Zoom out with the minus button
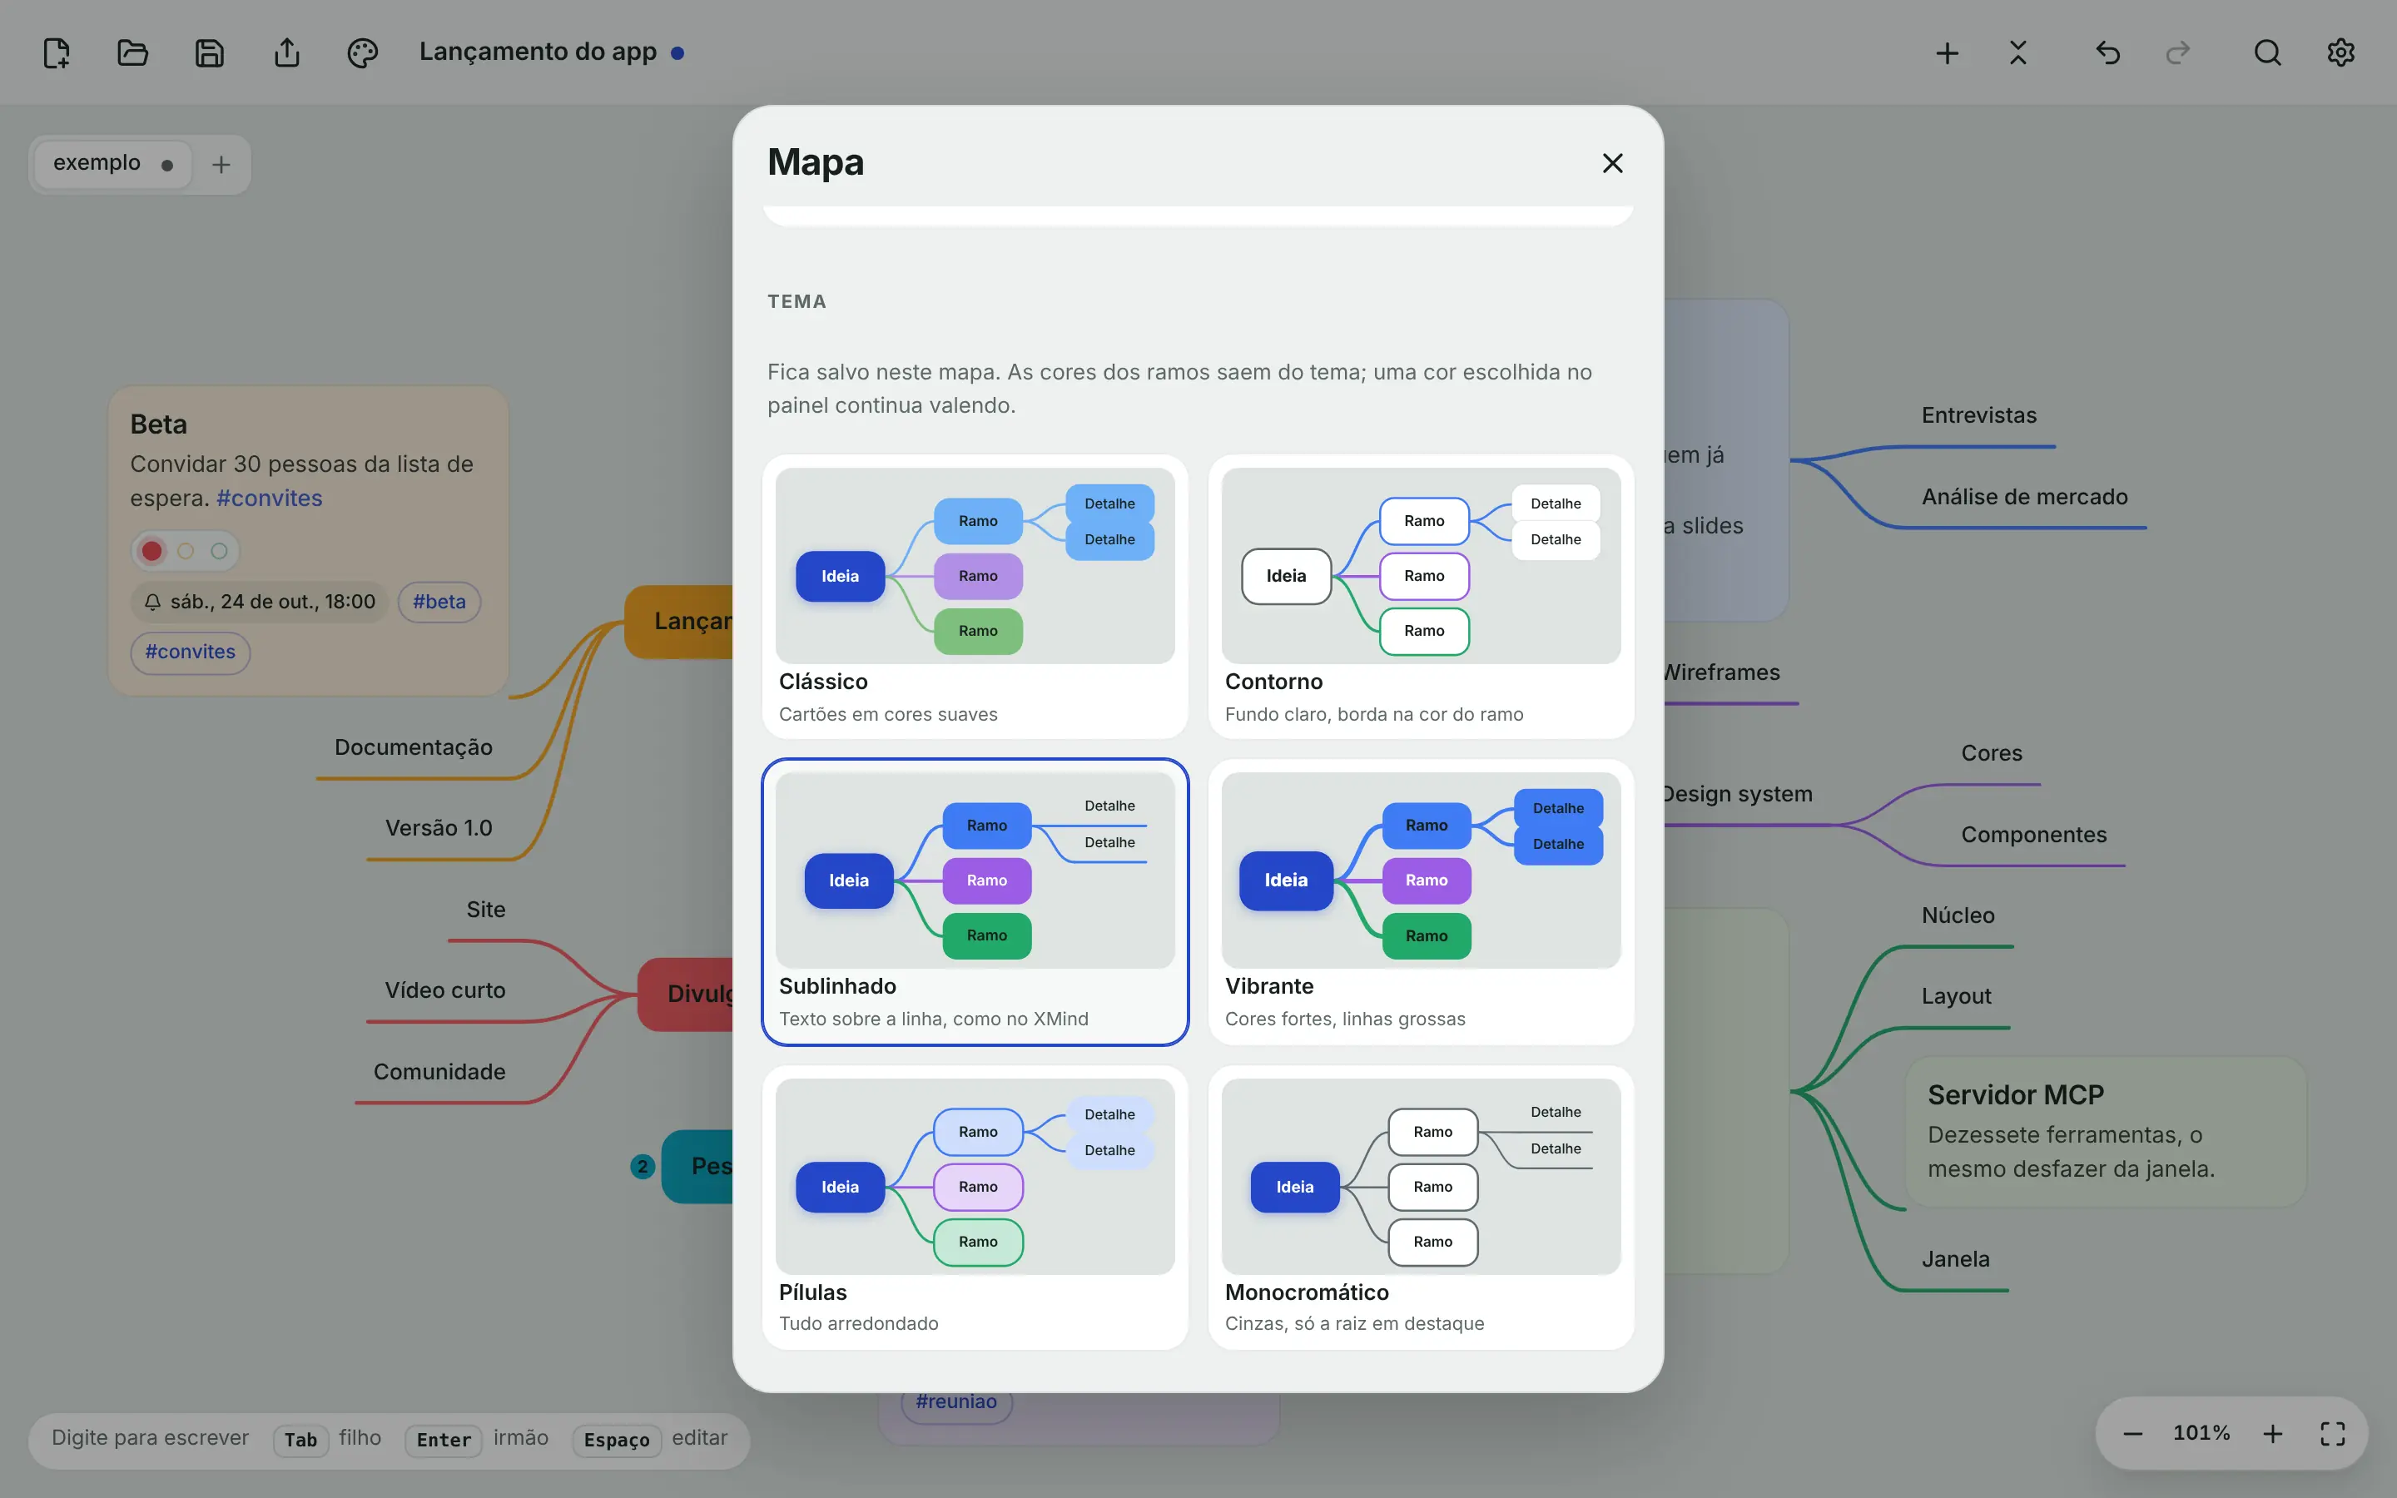 [2133, 1434]
